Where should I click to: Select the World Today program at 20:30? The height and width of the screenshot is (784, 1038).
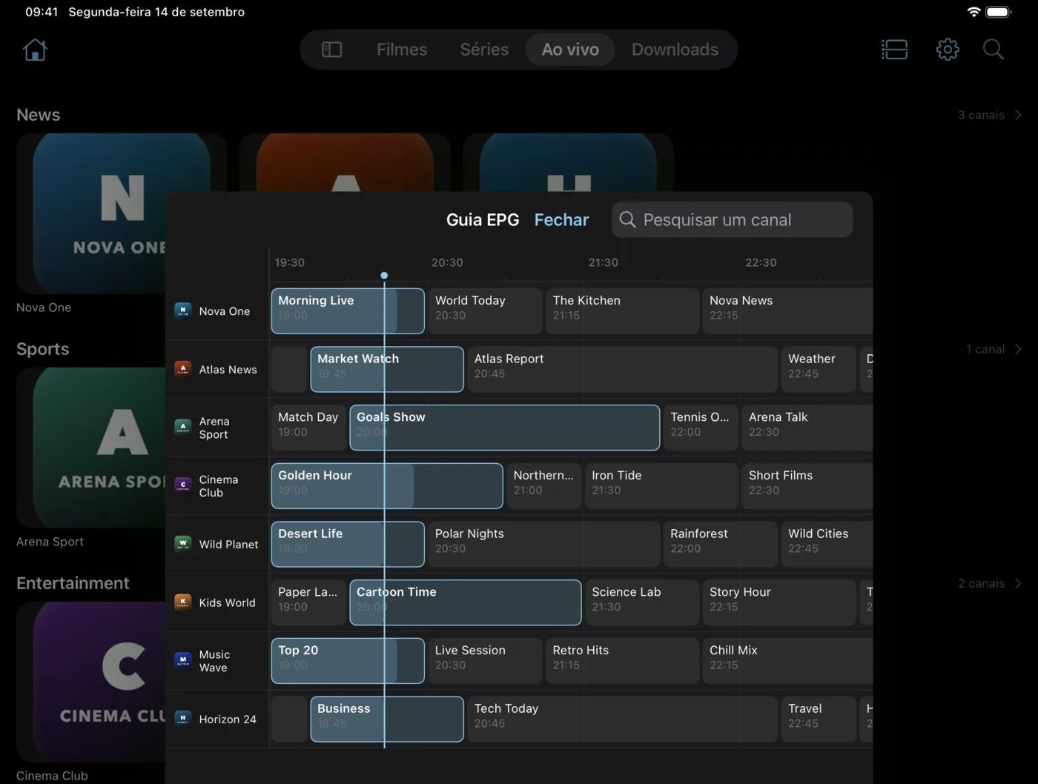[485, 311]
